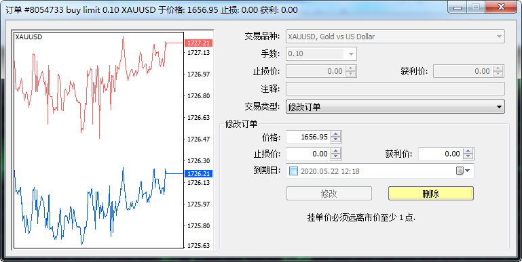Click the 价格 price input field
This screenshot has width=522, height=262.
(308, 137)
